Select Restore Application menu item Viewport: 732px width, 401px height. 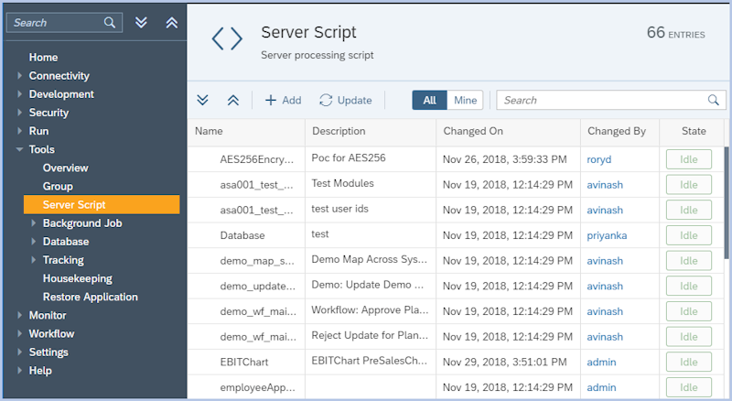point(90,297)
